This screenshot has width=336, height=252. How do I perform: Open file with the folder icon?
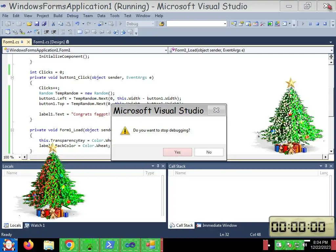tap(30, 24)
